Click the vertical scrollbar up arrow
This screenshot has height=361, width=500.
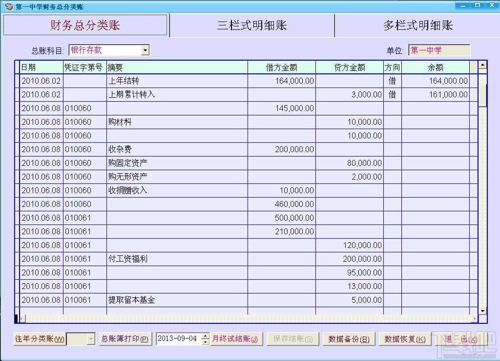click(482, 65)
